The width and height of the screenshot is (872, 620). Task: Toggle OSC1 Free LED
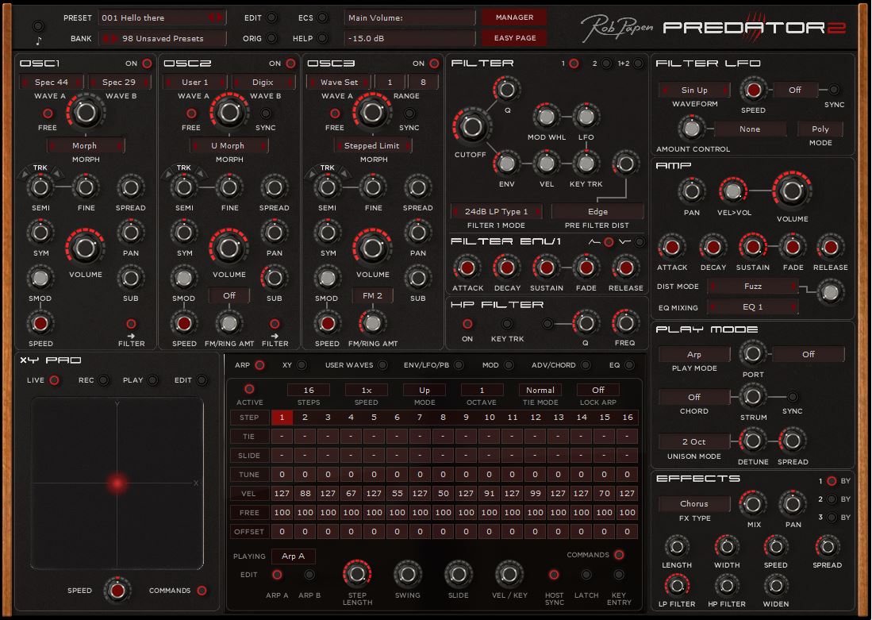[x=48, y=114]
